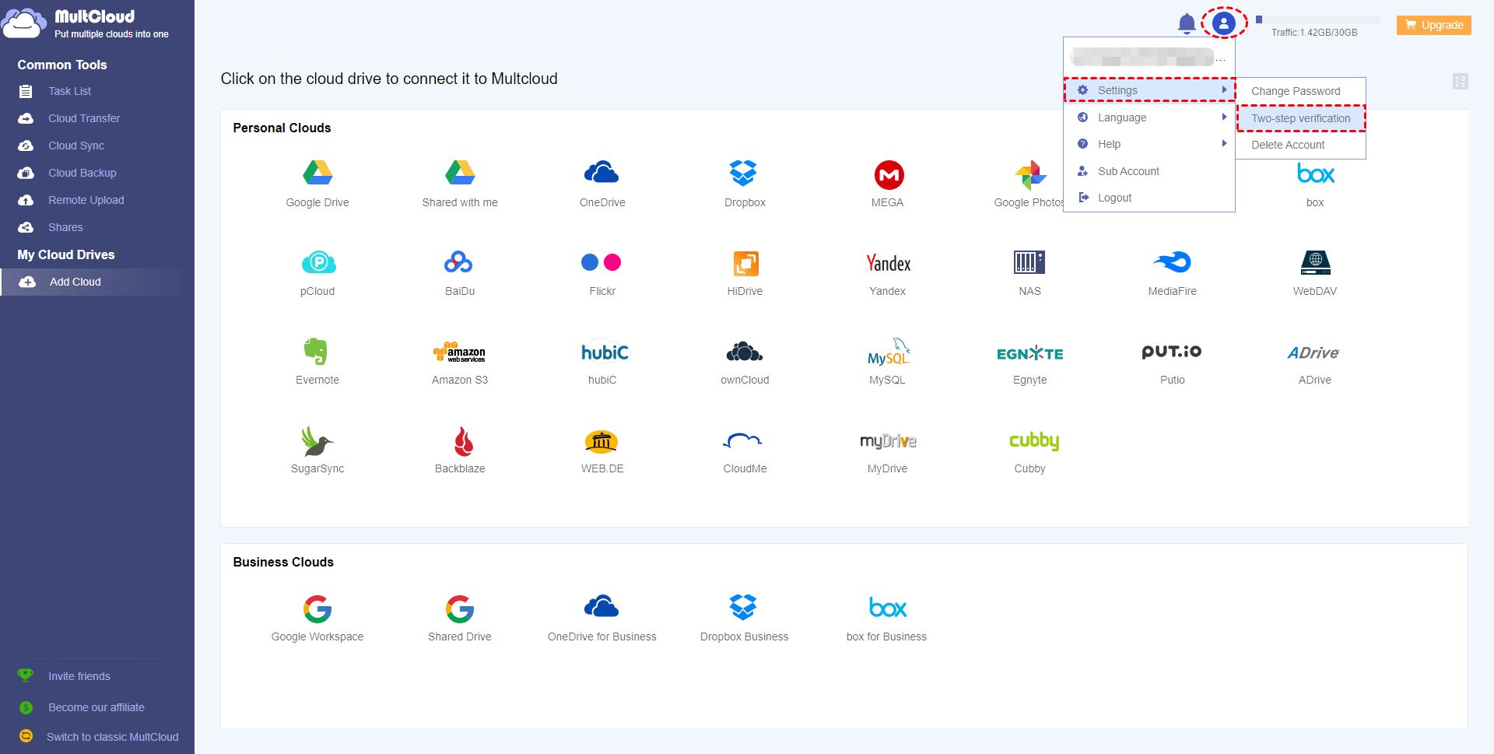Connect the Amazon S3 icon
Image resolution: width=1494 pixels, height=754 pixels.
(x=460, y=352)
